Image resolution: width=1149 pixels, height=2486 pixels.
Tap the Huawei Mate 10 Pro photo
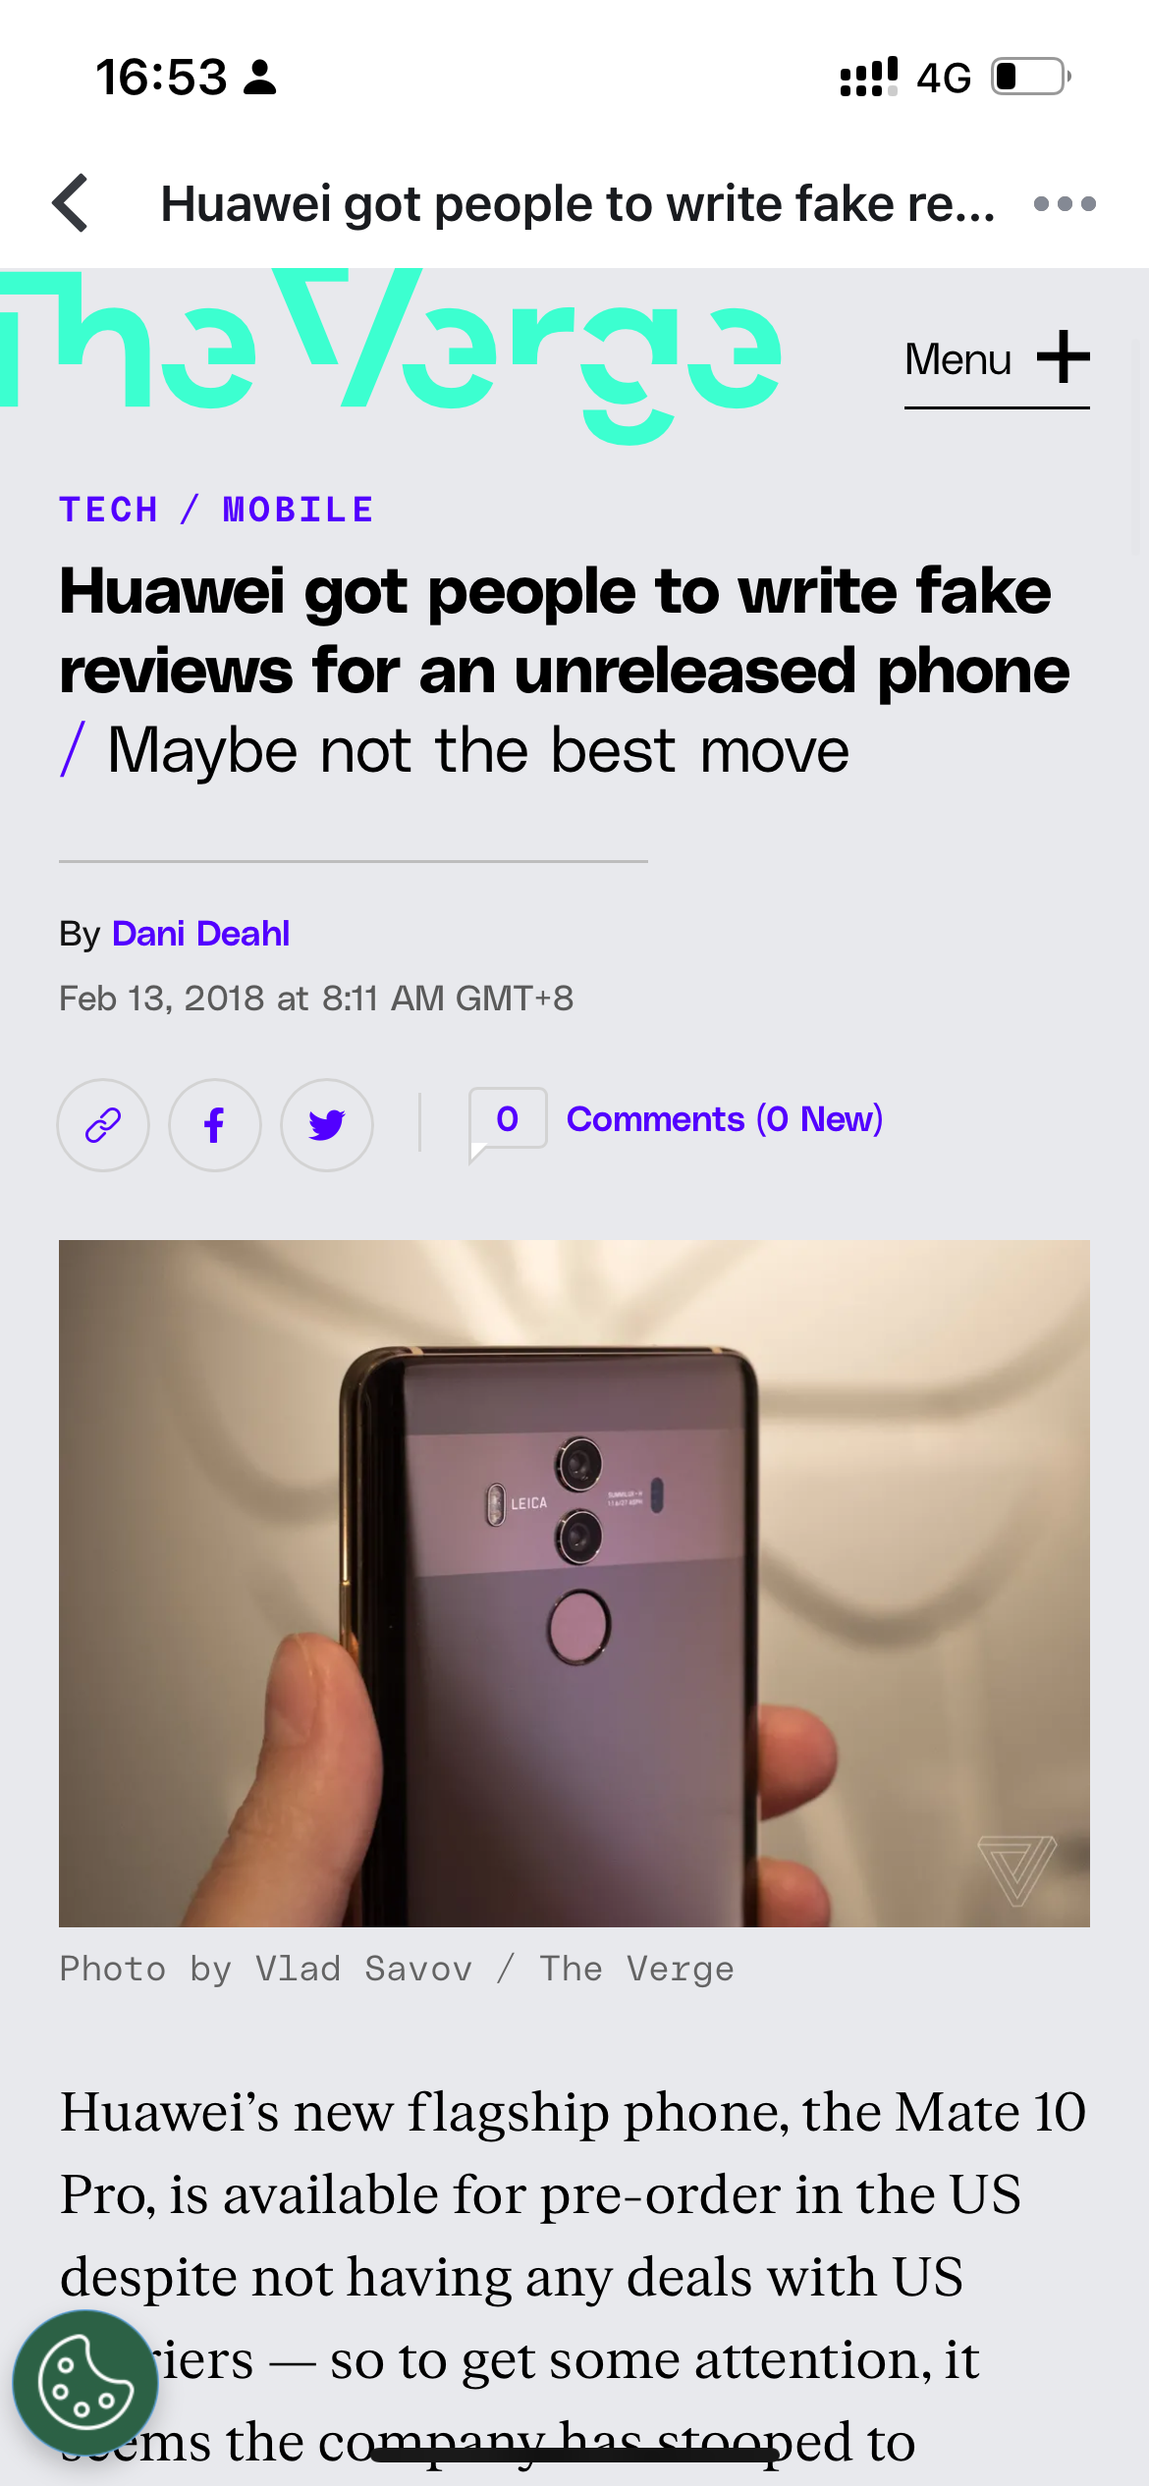(x=574, y=1583)
